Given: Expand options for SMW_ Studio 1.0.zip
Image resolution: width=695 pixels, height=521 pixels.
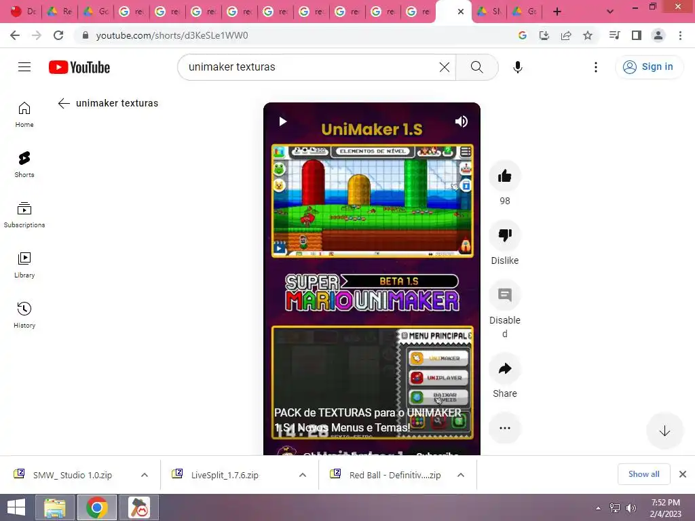Looking at the screenshot, I should [145, 475].
